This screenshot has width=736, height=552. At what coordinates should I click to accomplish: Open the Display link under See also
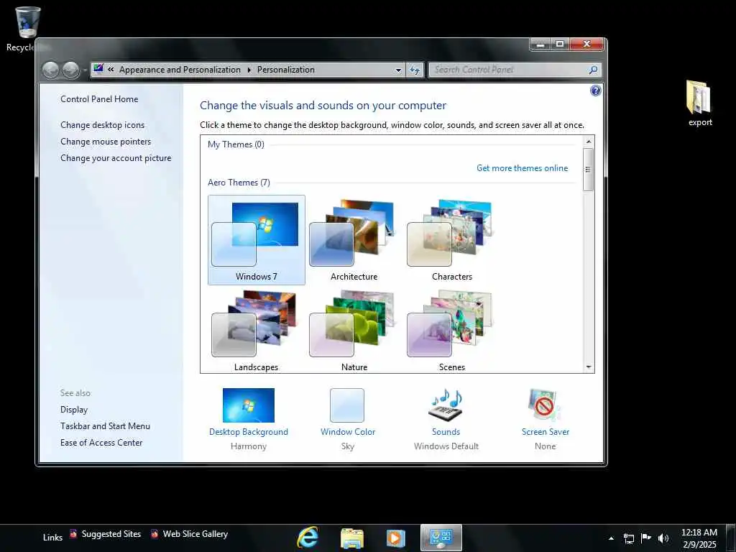74,410
